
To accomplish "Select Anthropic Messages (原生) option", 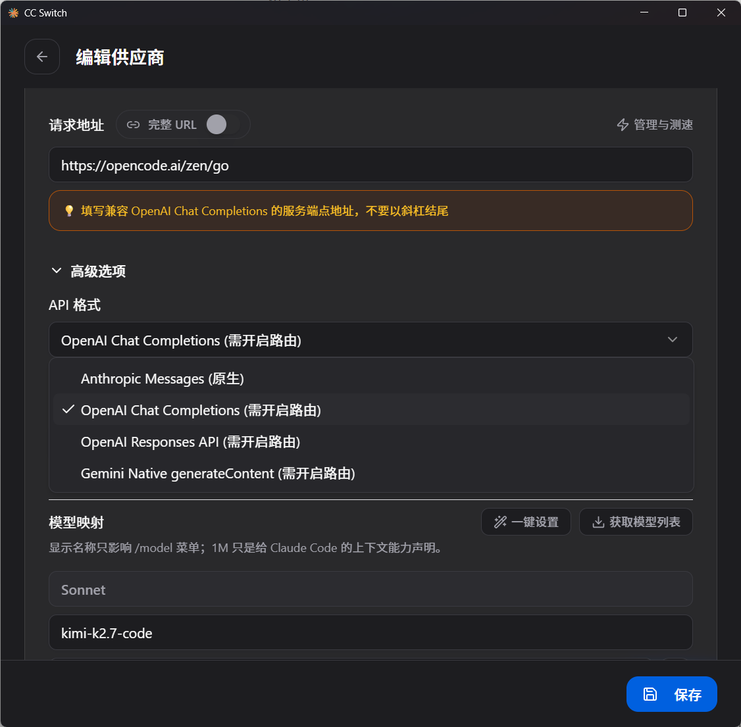I will tap(370, 379).
